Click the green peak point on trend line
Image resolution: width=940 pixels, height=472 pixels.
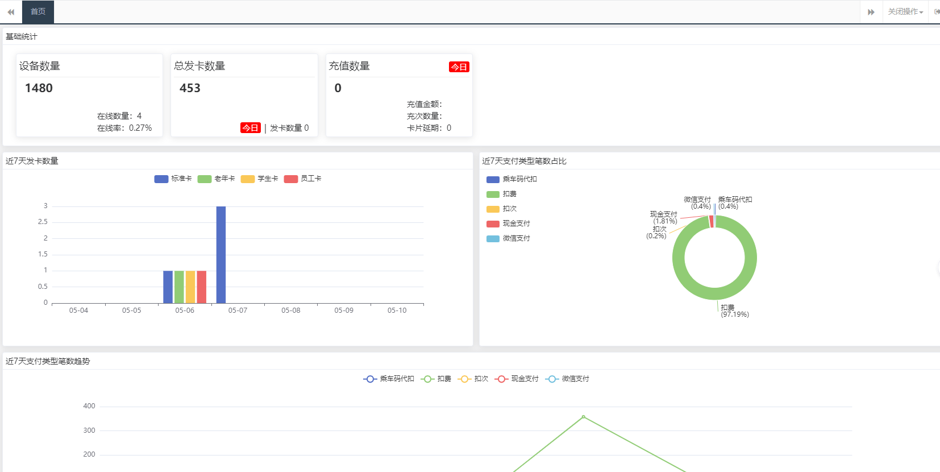click(583, 417)
